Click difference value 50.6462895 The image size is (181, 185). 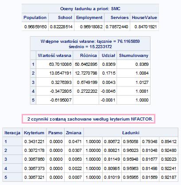86,64
